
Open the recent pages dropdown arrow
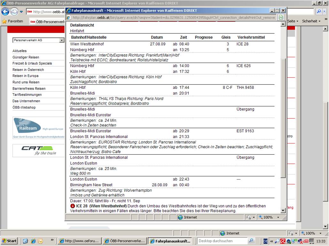click(x=21, y=12)
